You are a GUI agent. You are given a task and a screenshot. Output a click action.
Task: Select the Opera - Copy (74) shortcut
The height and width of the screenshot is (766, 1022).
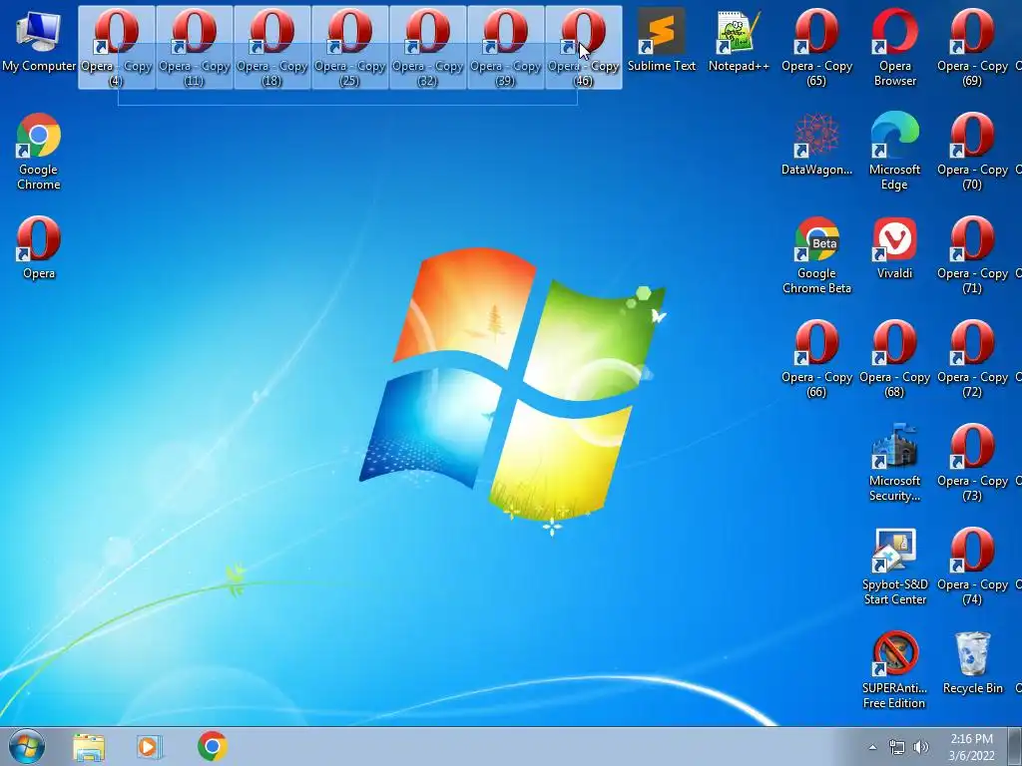[972, 567]
